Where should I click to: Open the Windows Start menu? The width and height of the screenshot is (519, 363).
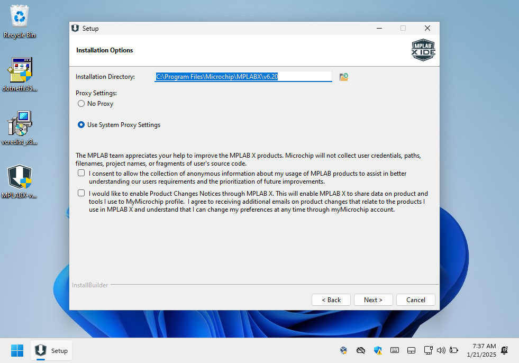[x=17, y=350]
